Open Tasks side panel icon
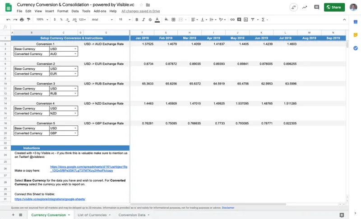Viewport: 361px width, 219px height. point(356,48)
